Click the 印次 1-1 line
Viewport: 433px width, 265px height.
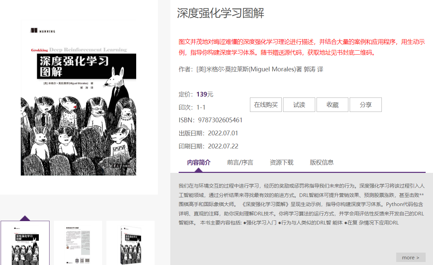pyautogui.click(x=192, y=107)
